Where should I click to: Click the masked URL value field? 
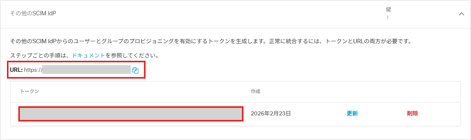pos(86,70)
